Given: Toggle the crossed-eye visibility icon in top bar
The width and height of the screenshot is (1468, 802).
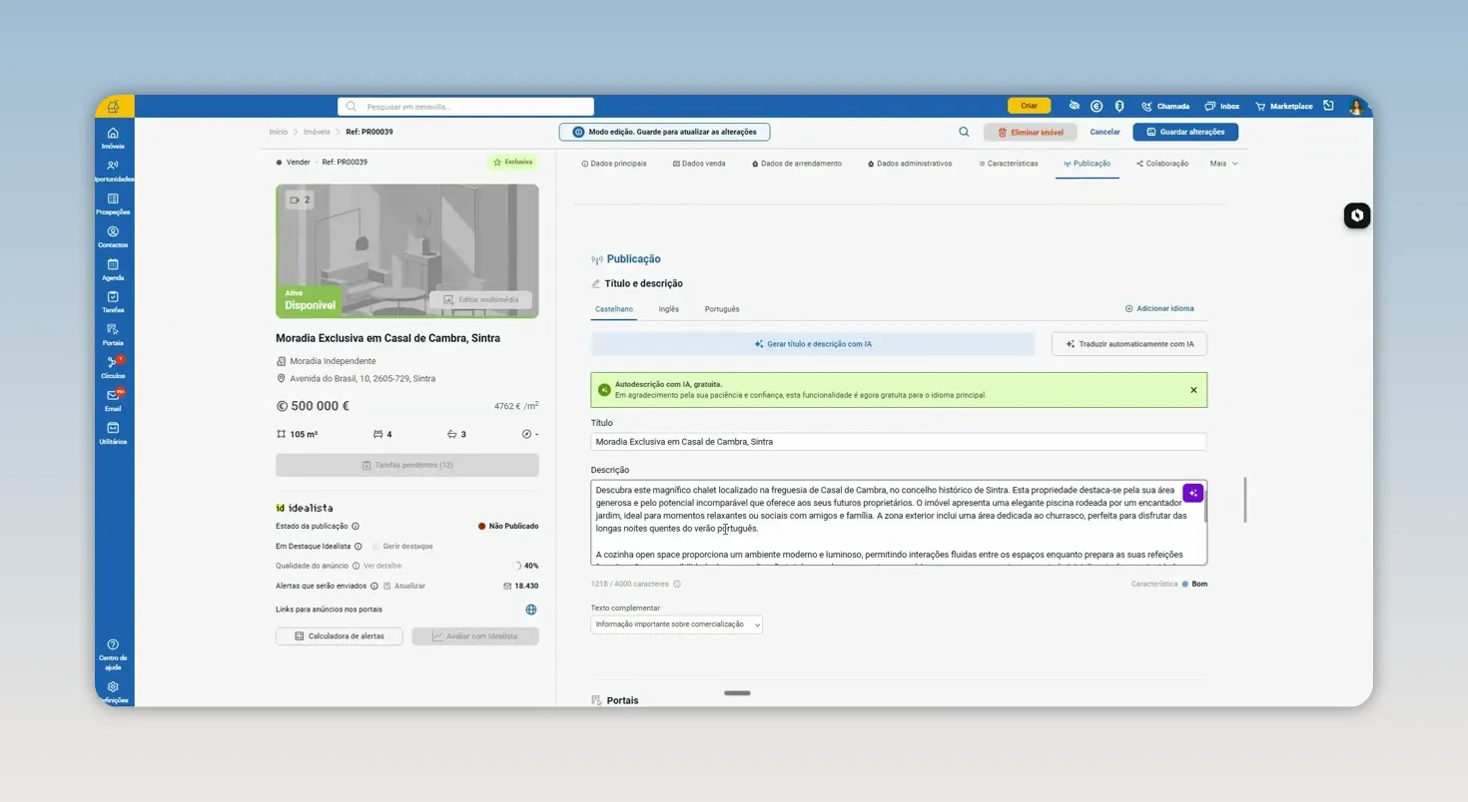Looking at the screenshot, I should coord(1074,106).
